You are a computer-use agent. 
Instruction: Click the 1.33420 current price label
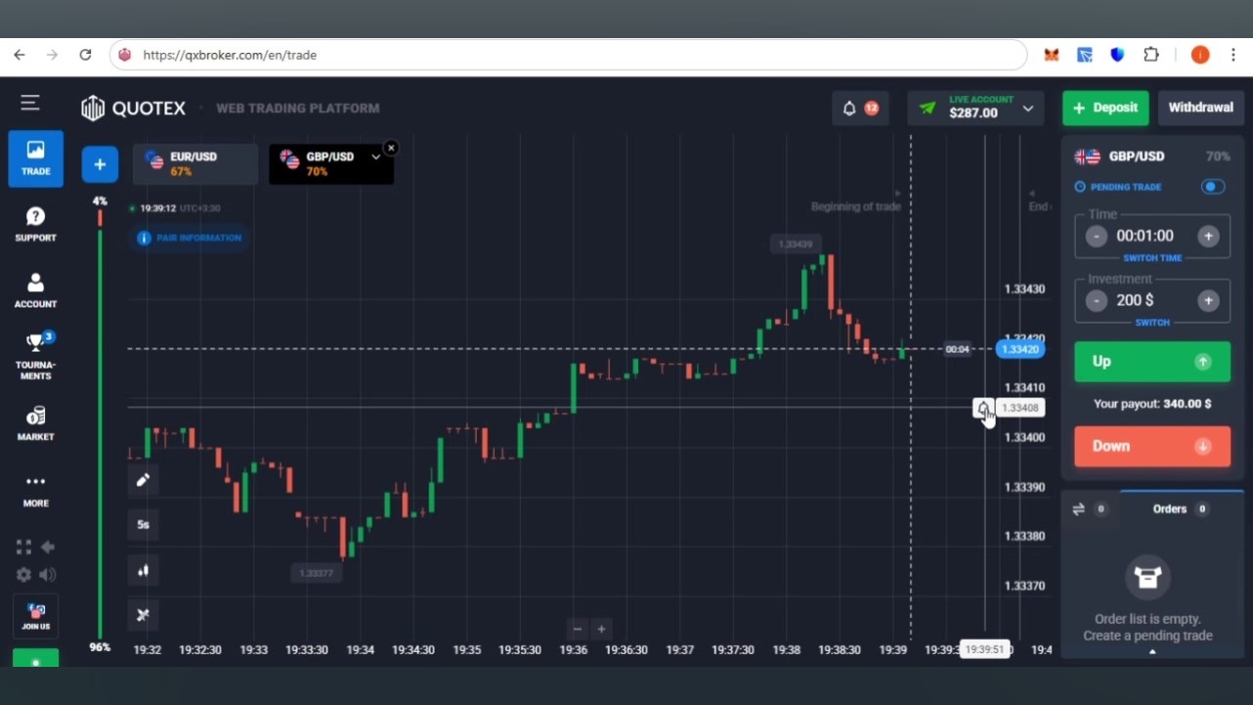(x=1019, y=349)
